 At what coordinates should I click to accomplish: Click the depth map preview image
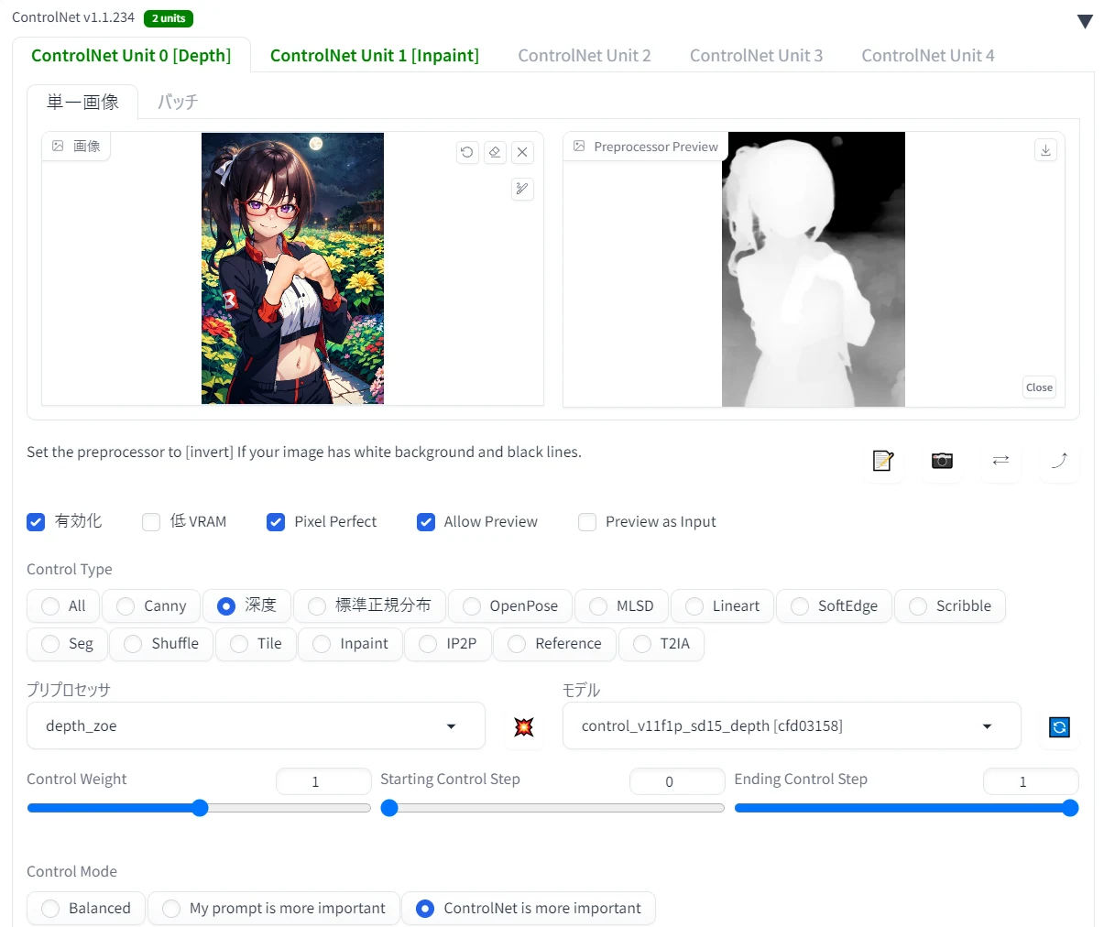tap(814, 269)
